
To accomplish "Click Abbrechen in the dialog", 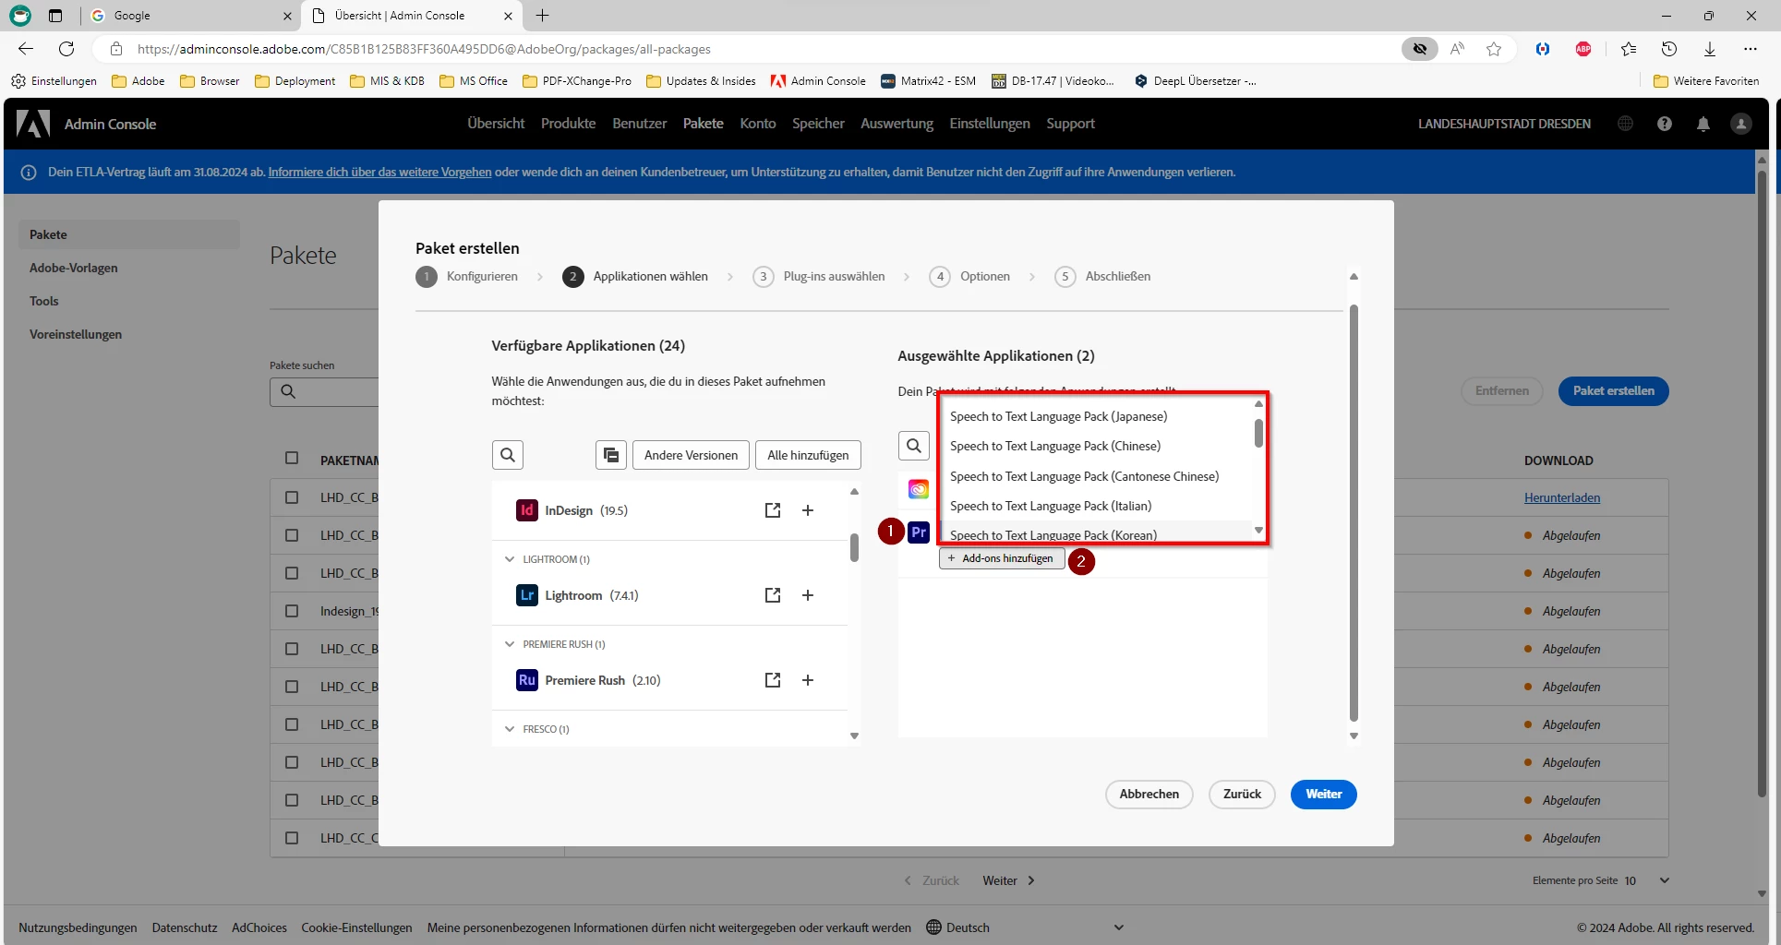I will 1149,794.
